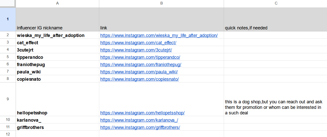The image size is (327, 137).
Task: Select the 'influencer IG nickname' header cell
Action: click(57, 20)
